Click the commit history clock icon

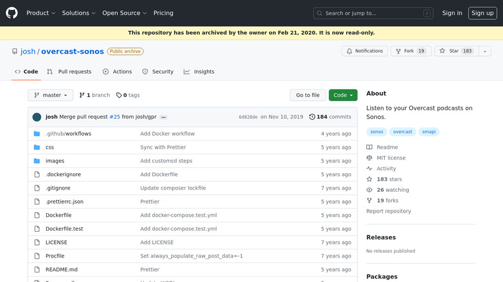click(x=312, y=117)
